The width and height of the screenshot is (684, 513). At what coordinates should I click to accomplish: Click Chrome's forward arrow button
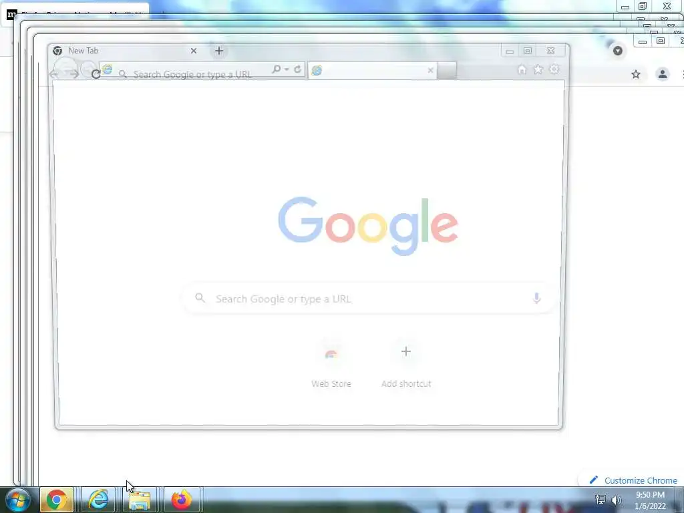click(x=75, y=74)
